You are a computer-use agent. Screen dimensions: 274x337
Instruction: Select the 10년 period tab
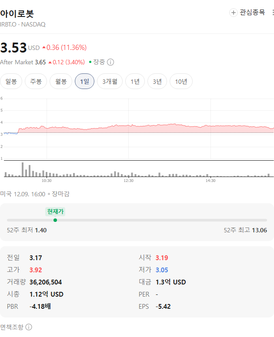click(x=181, y=81)
